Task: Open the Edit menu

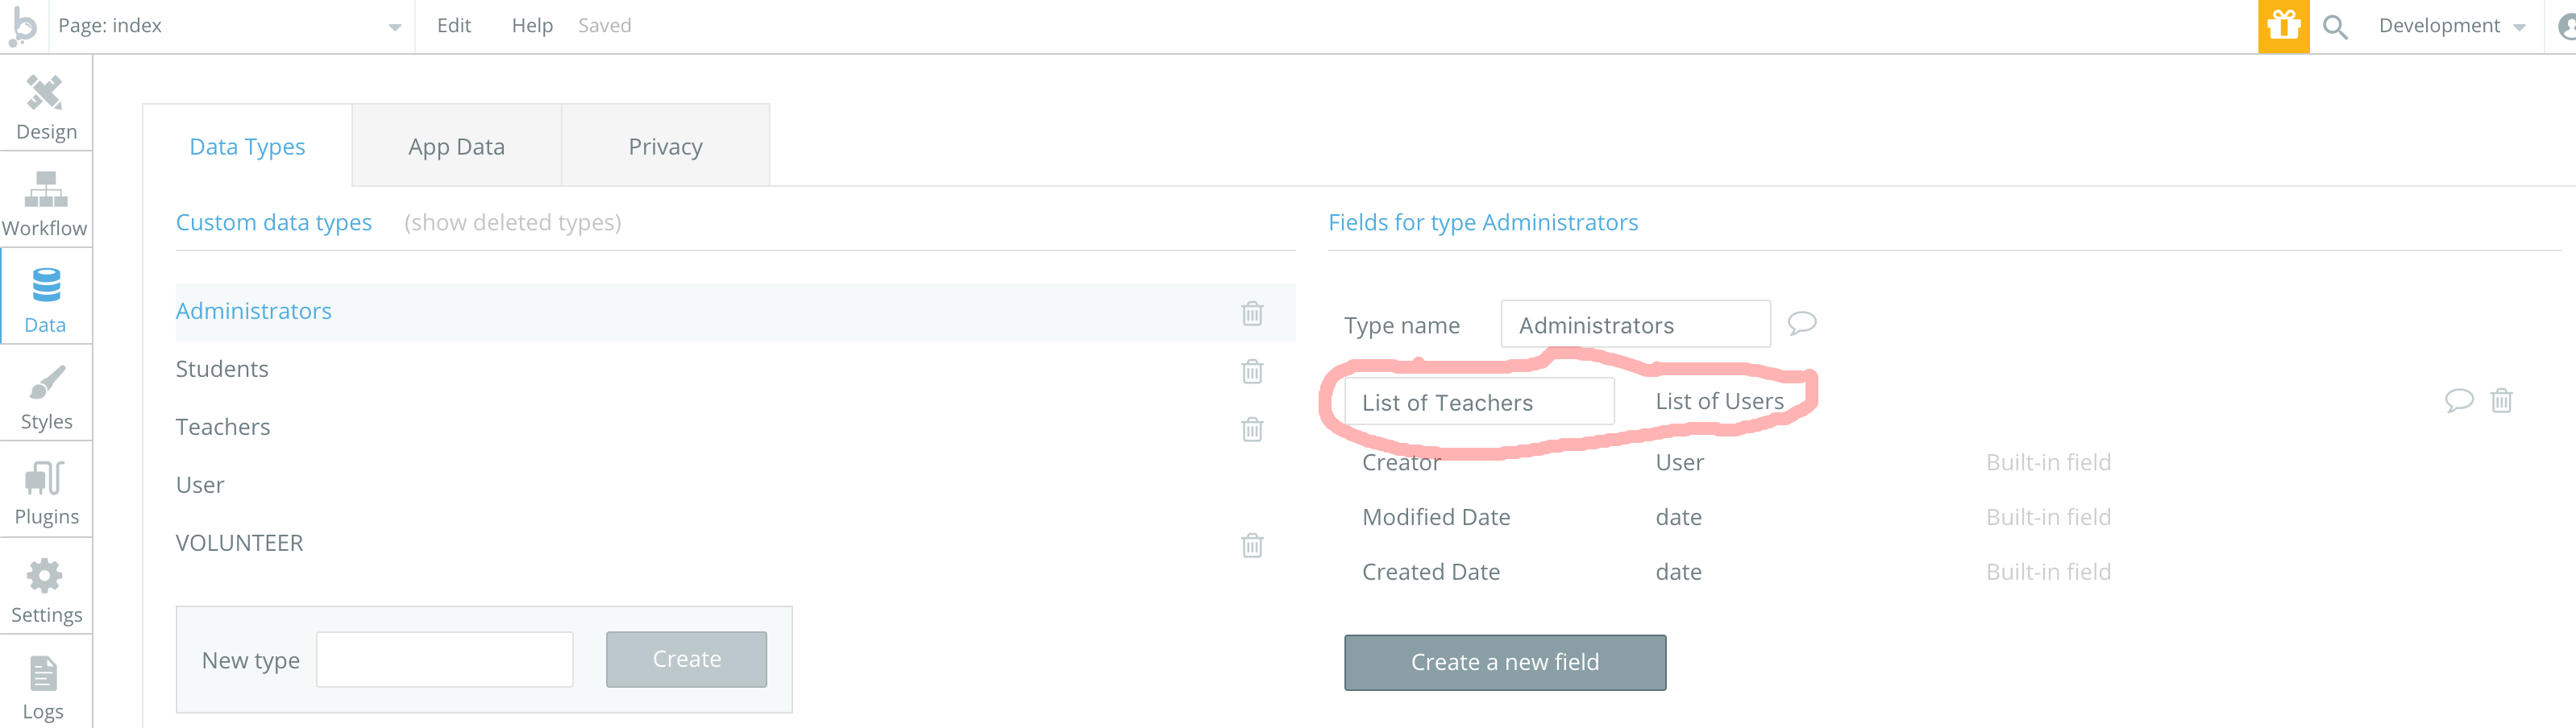Action: (453, 26)
